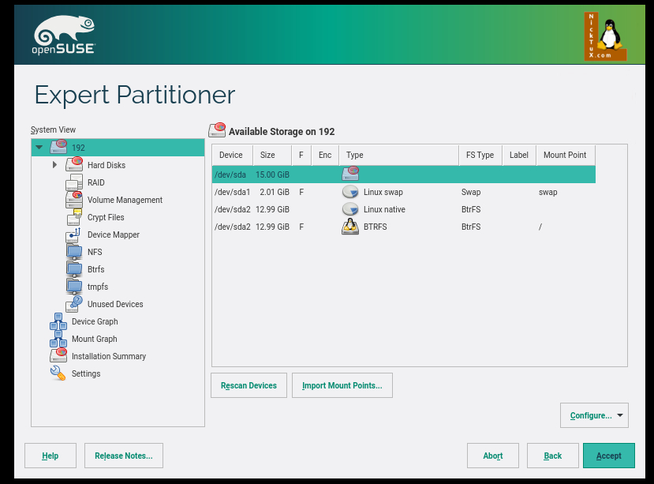
Task: Click the Accept button
Action: pyautogui.click(x=608, y=456)
